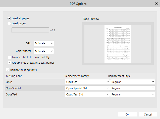Click the Missing Font column header
Image resolution: width=160 pixels, height=119 pixels.
tap(14, 76)
